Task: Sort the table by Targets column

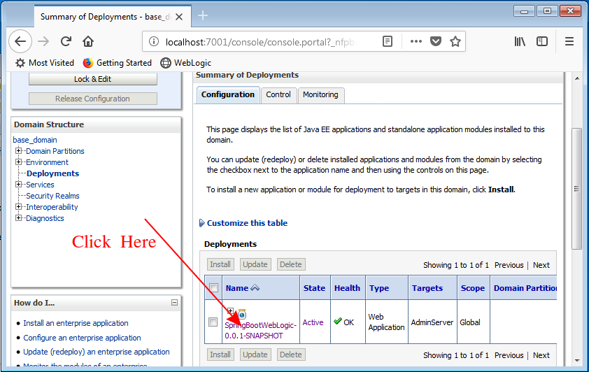Action: pyautogui.click(x=427, y=288)
